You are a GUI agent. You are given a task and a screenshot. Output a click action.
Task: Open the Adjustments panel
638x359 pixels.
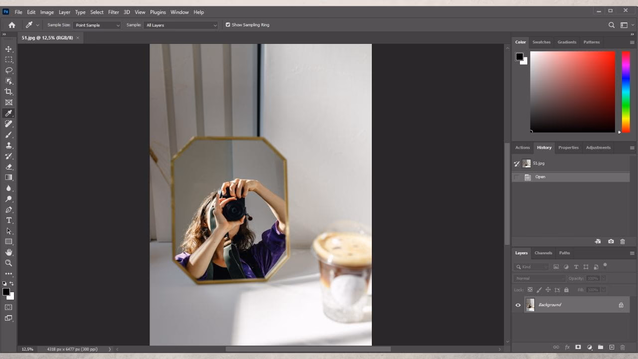coord(598,148)
